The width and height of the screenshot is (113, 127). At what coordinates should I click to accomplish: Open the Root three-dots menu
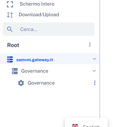point(90,45)
